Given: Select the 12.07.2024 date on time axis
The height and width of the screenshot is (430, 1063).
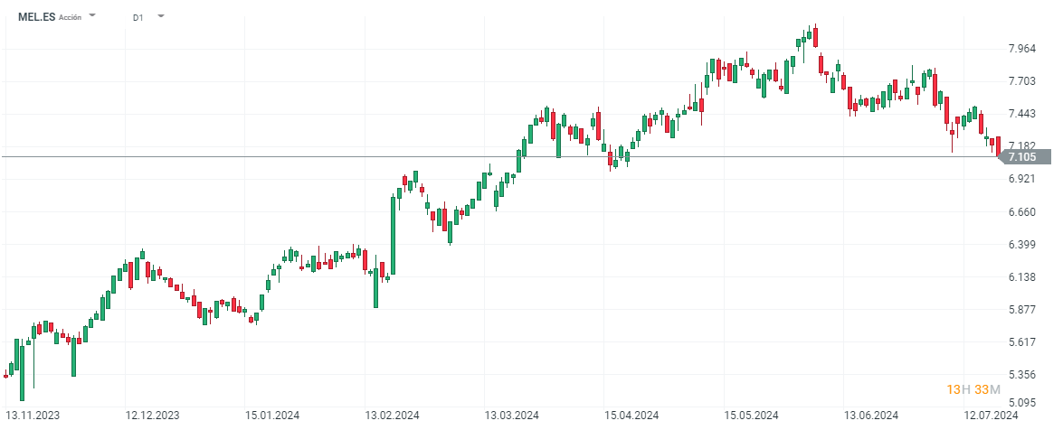Looking at the screenshot, I should pyautogui.click(x=992, y=416).
